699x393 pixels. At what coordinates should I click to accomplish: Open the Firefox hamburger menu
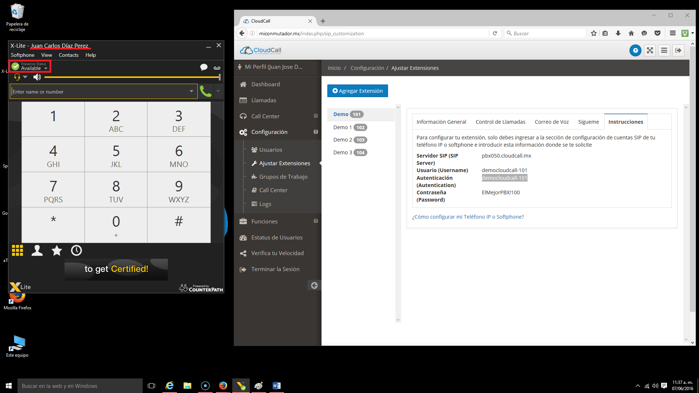pyautogui.click(x=673, y=33)
